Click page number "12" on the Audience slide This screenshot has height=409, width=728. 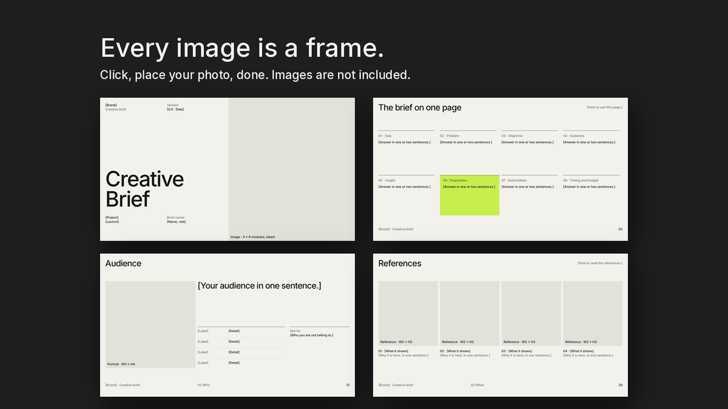coord(348,385)
